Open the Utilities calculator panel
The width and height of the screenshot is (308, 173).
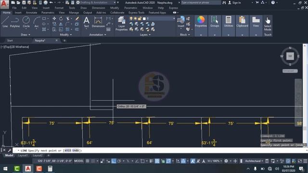pyautogui.click(x=228, y=22)
